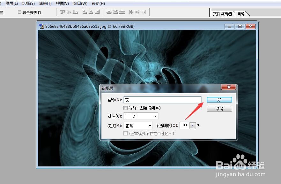The height and width of the screenshot is (184, 281).
Task: Confirm new layer with 好 button
Action: pyautogui.click(x=219, y=100)
